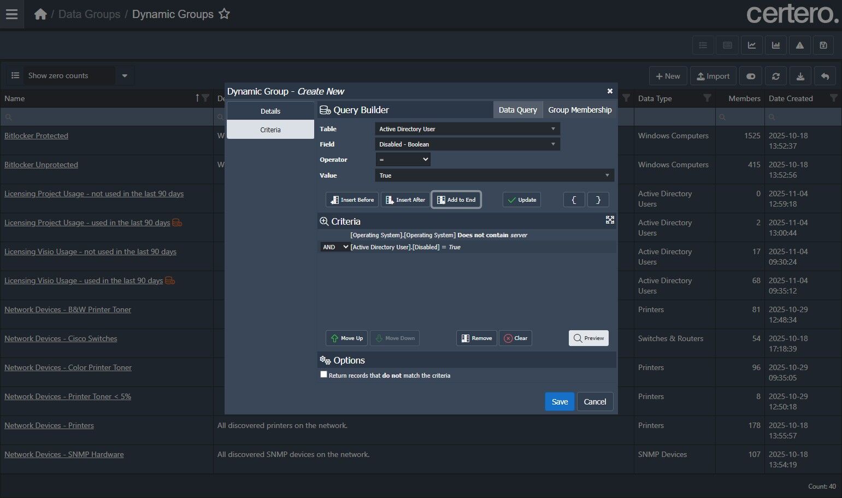Favorite this page with the star icon
The width and height of the screenshot is (842, 498).
point(224,14)
